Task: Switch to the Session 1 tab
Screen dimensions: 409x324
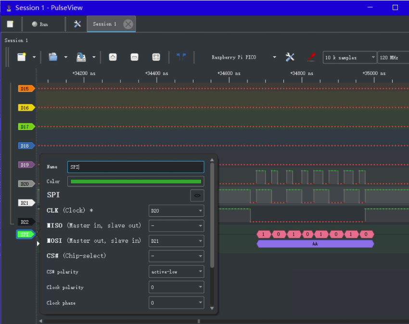Action: 104,24
